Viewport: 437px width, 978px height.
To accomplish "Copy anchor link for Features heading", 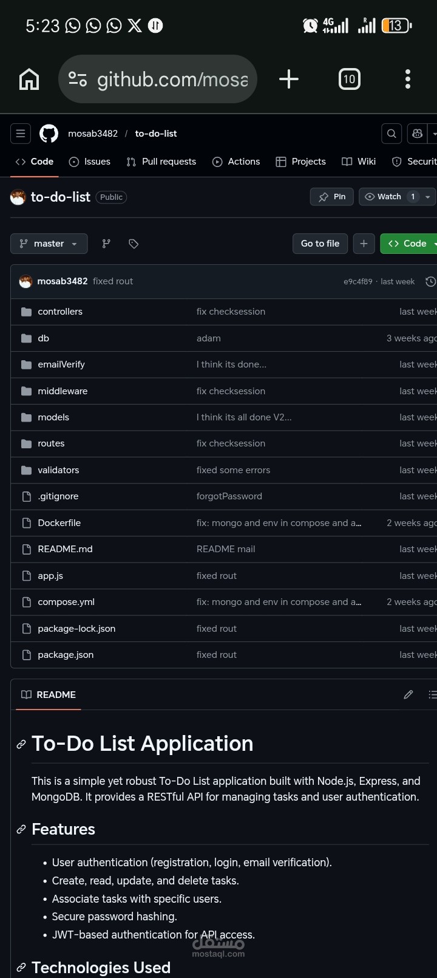I will click(x=21, y=829).
